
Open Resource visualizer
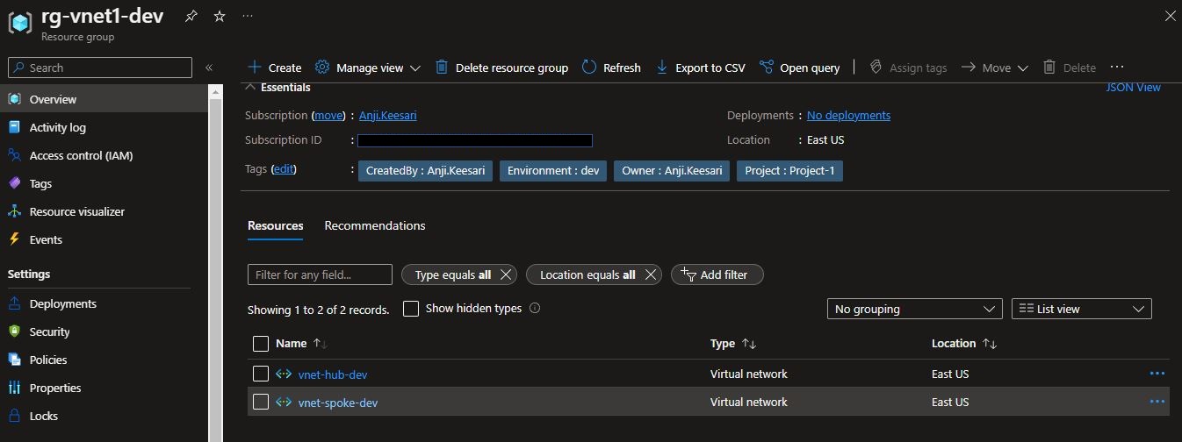pos(105,211)
